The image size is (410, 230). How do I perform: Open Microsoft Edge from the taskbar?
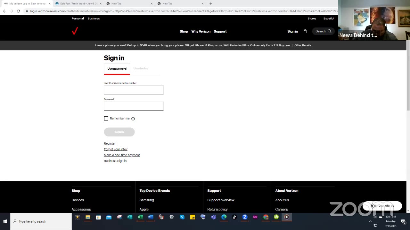point(224,217)
